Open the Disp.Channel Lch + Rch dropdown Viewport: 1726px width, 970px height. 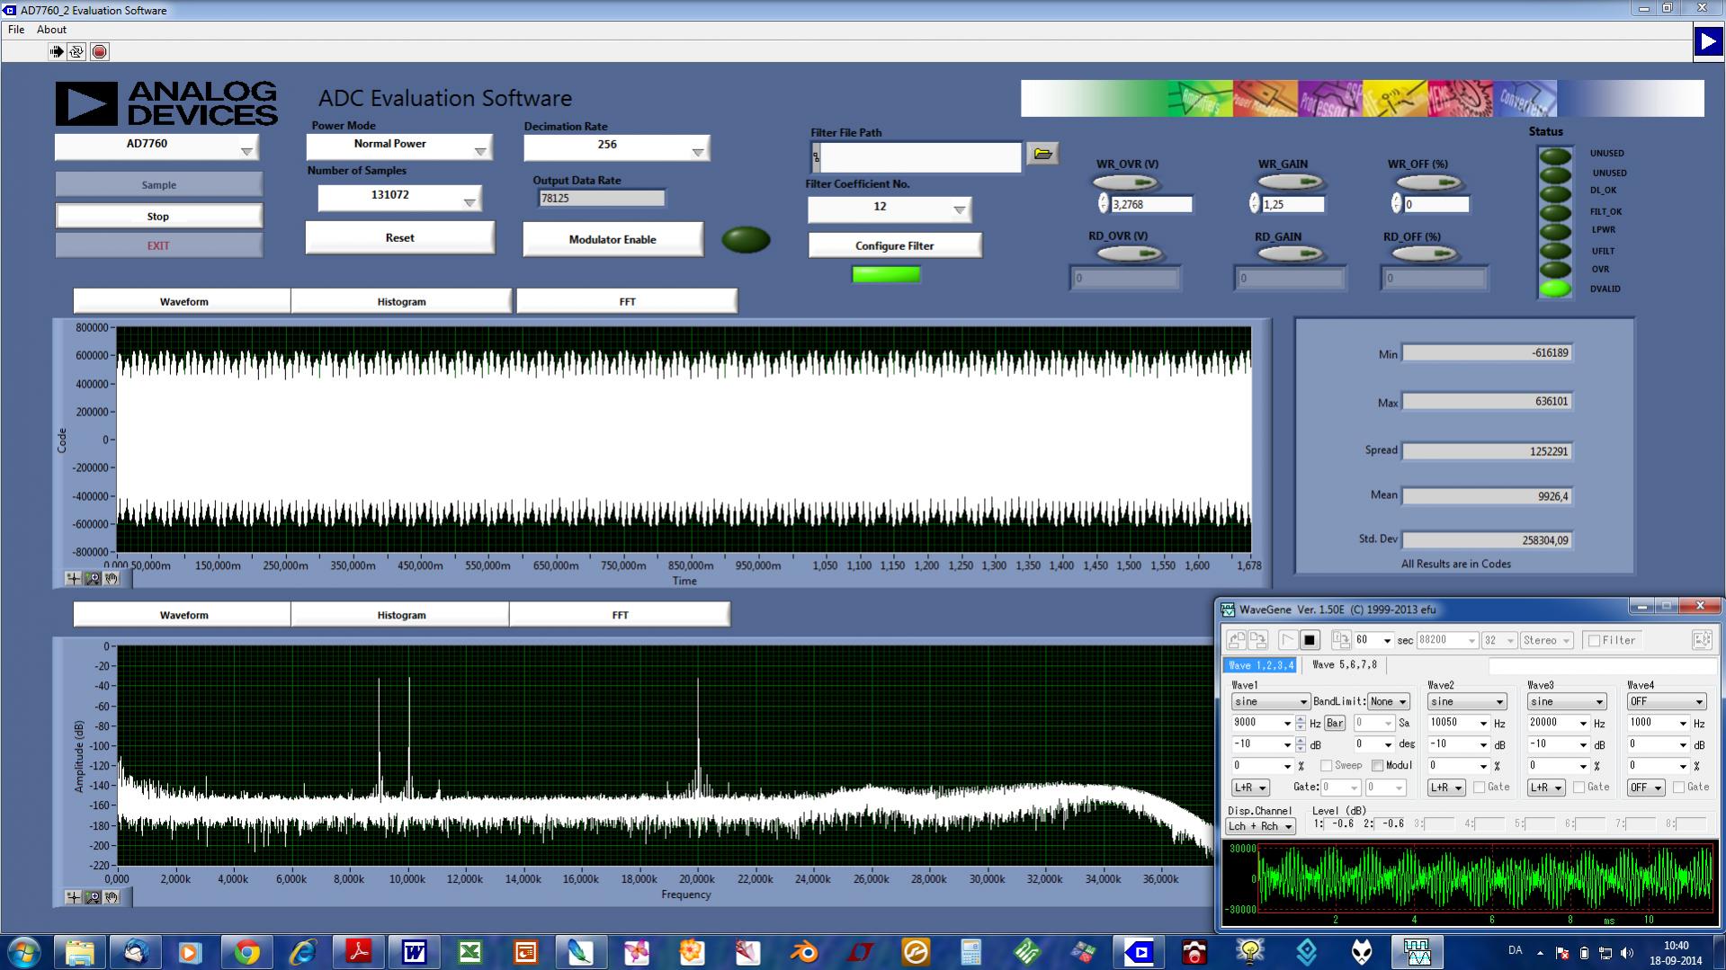tap(1260, 827)
